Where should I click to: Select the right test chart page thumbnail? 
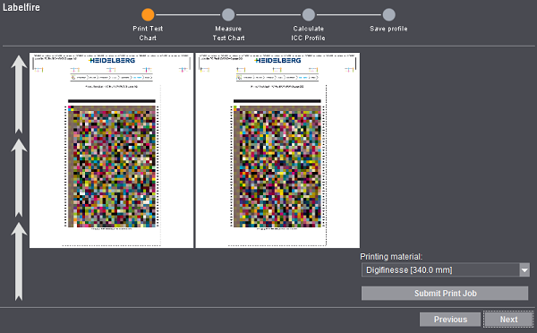[x=277, y=150]
